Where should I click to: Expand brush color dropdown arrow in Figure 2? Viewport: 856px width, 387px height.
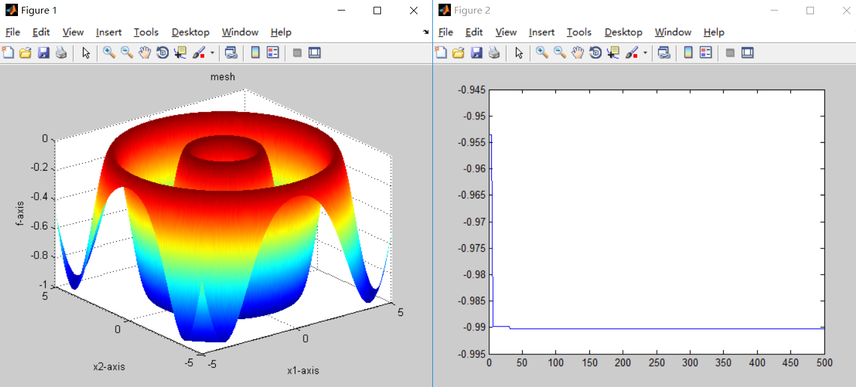click(x=645, y=53)
